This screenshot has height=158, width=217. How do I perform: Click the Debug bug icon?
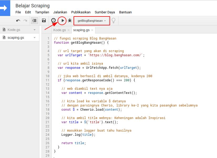(70, 20)
